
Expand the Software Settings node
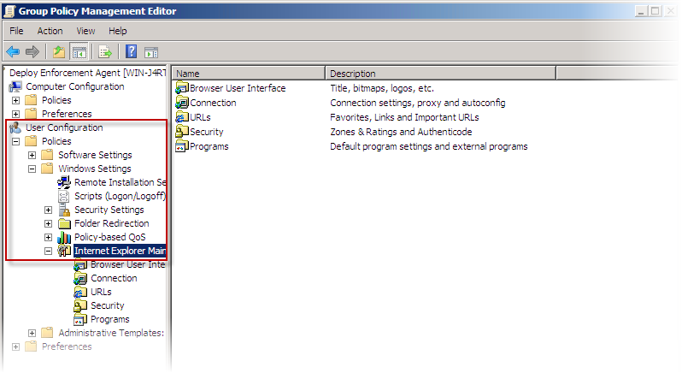[x=32, y=155]
